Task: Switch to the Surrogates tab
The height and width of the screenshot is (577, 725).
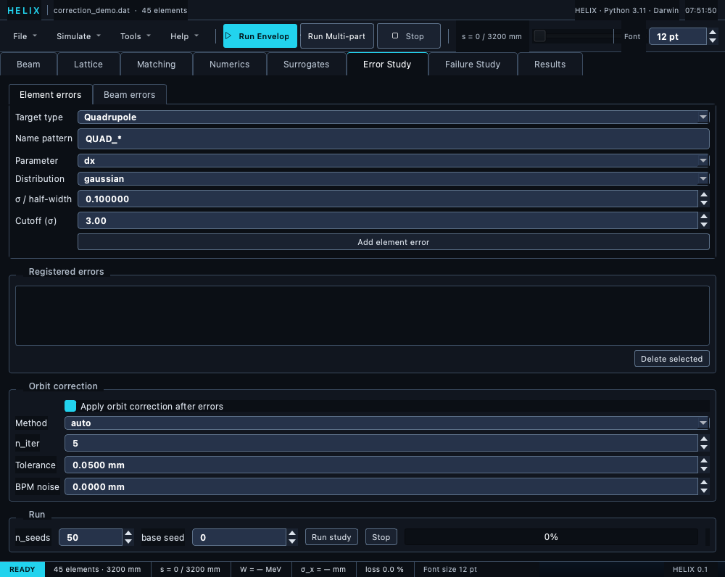Action: (306, 65)
